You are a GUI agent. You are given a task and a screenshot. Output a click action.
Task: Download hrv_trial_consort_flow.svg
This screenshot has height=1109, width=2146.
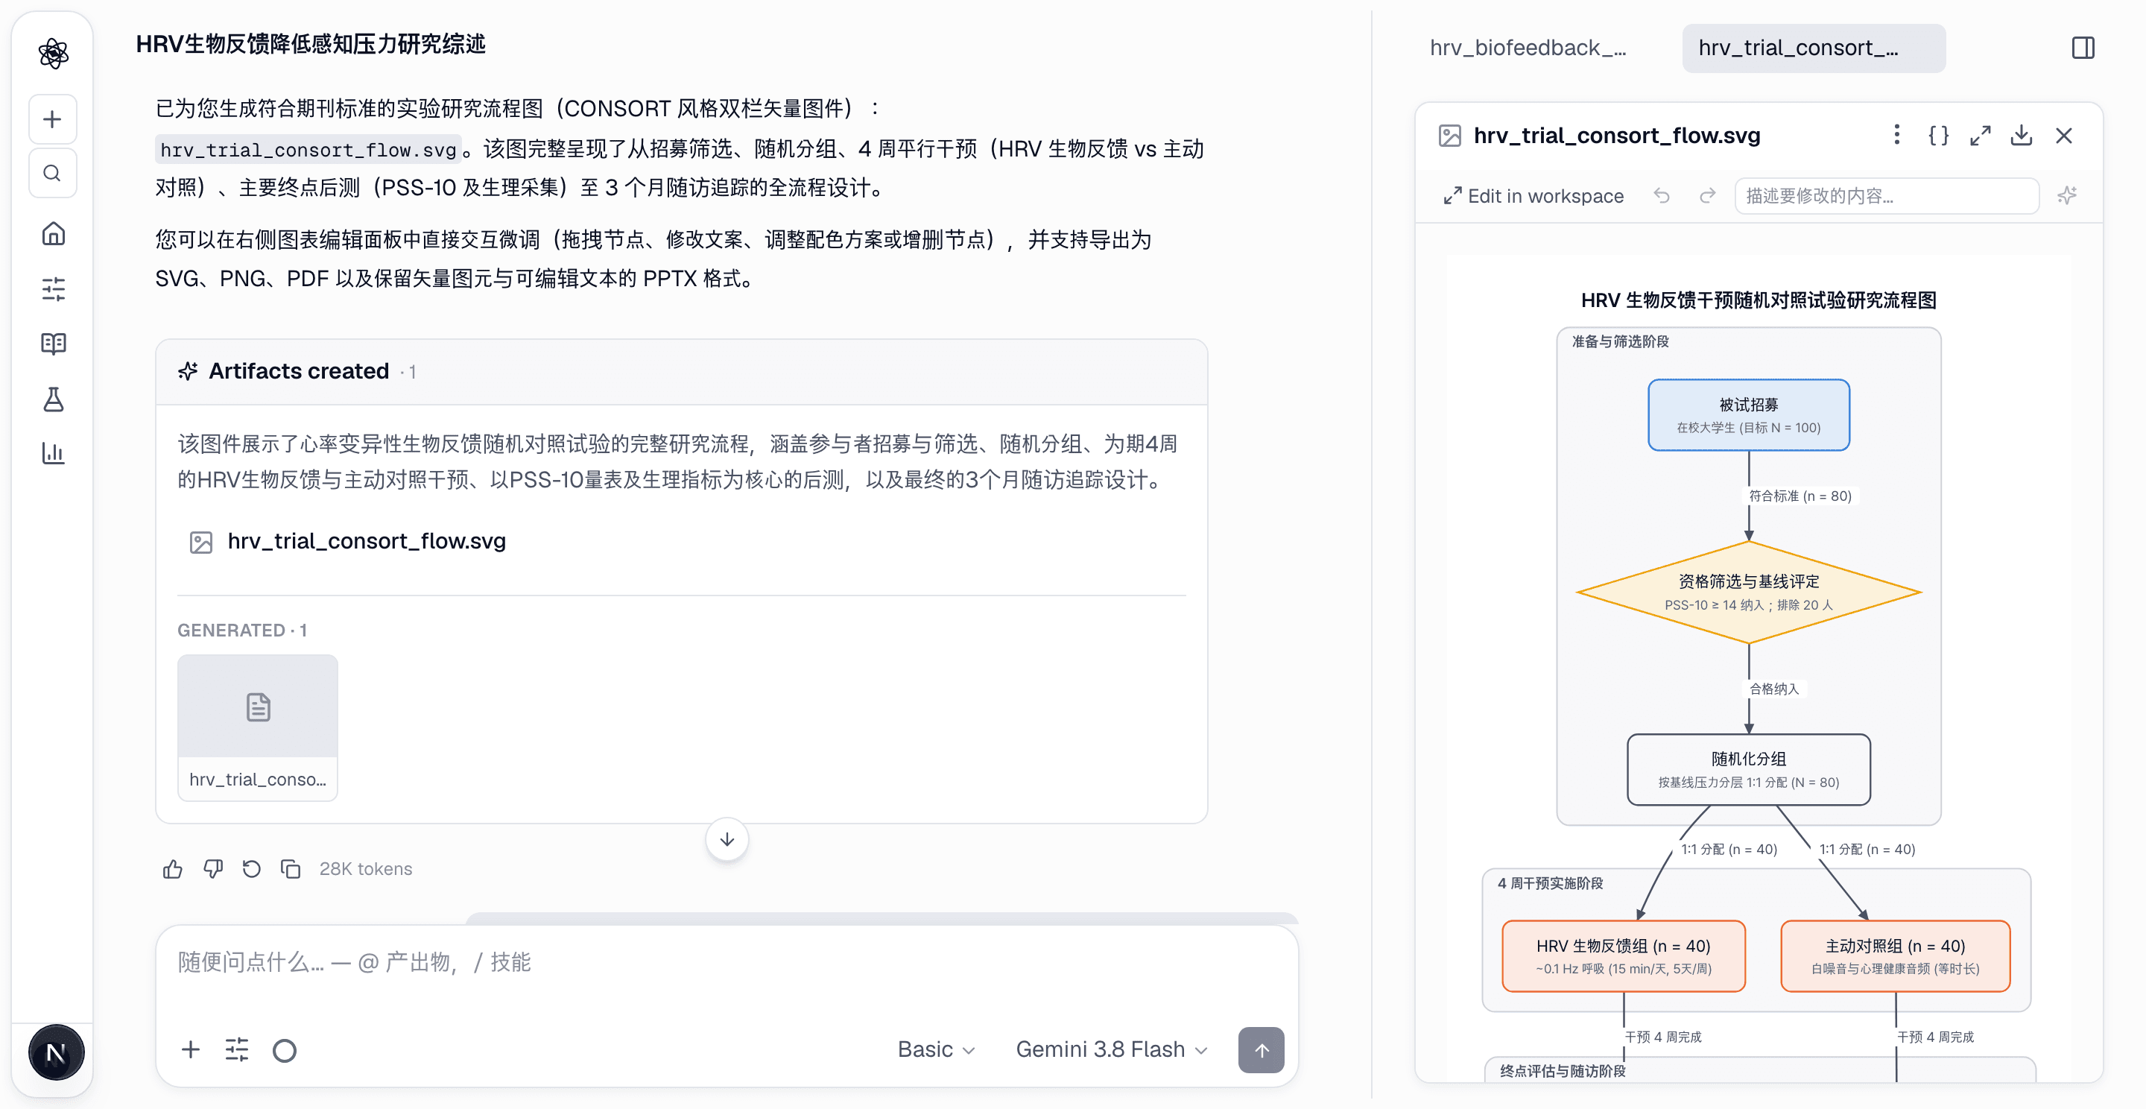(2022, 135)
